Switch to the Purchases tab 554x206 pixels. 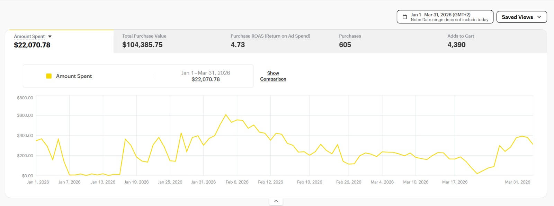tap(384, 41)
